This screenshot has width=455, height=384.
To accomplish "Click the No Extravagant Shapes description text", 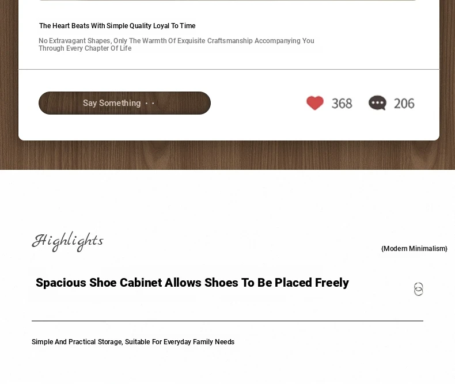I will pyautogui.click(x=176, y=44).
